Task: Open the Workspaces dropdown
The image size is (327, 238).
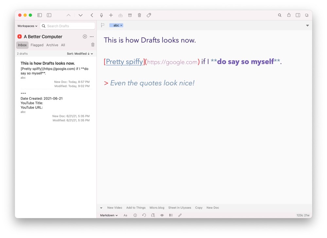Action: [x=27, y=26]
